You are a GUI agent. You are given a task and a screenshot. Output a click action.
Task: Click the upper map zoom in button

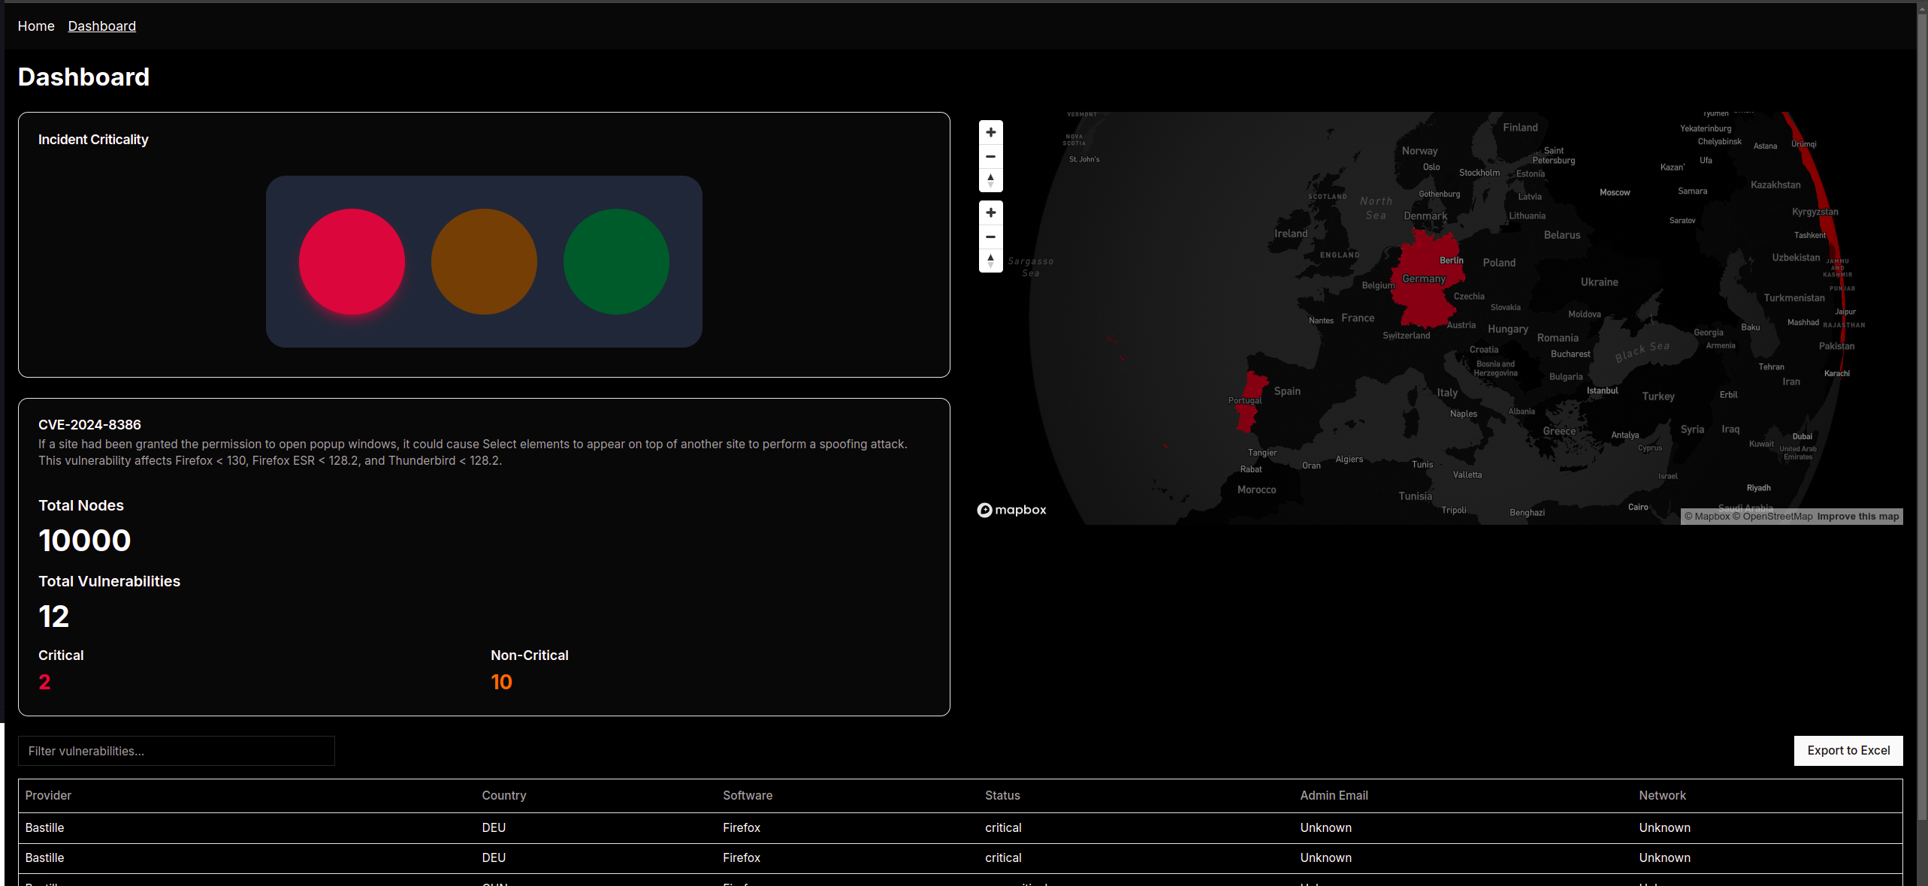tap(990, 132)
